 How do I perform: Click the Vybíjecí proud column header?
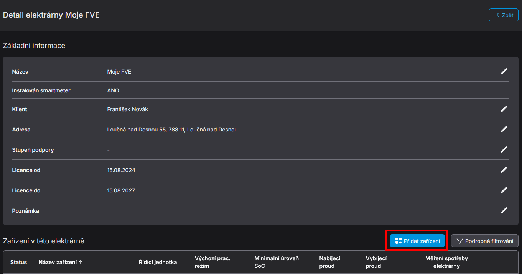pyautogui.click(x=376, y=262)
